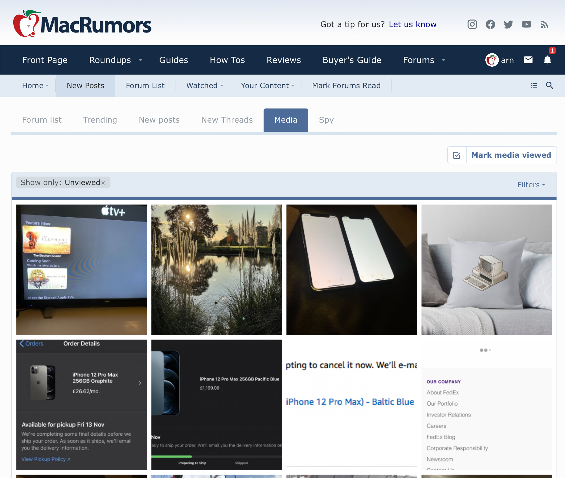Select the Spy tab
The width and height of the screenshot is (565, 478).
pos(326,120)
